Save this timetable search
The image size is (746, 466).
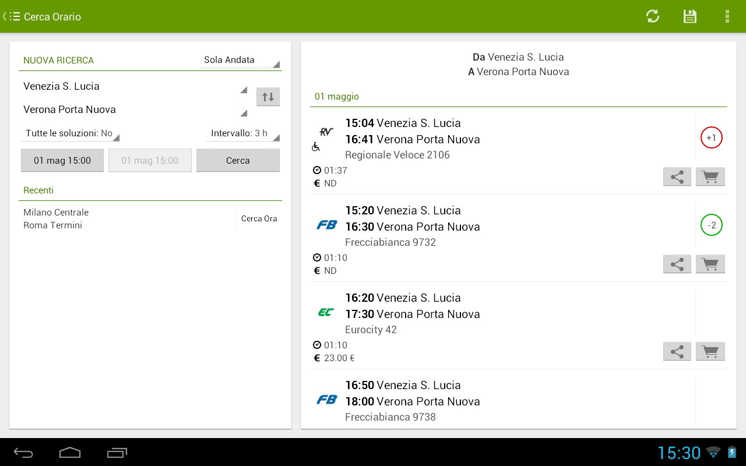(x=689, y=16)
